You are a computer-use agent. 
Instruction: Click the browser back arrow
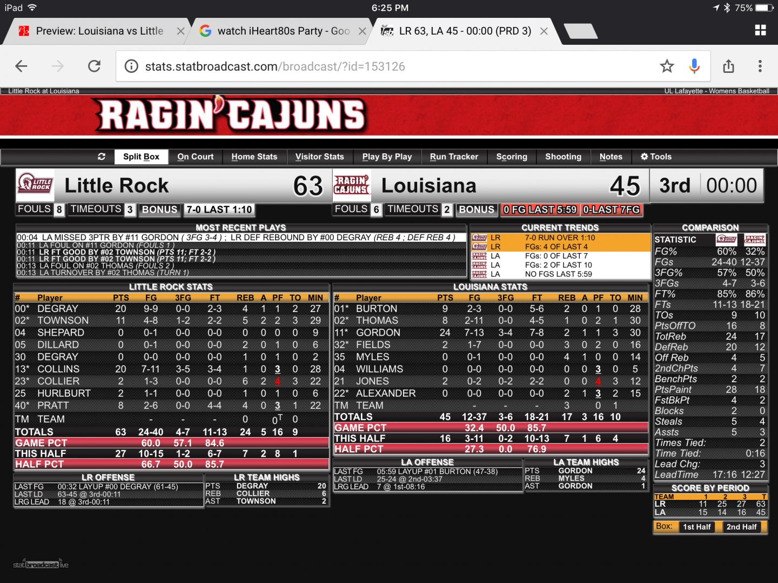point(22,66)
